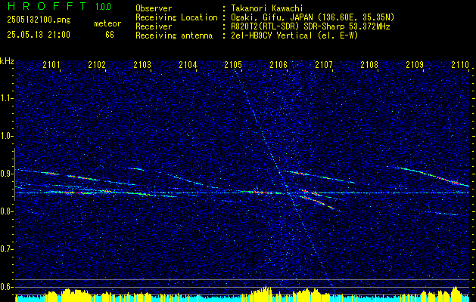The width and height of the screenshot is (476, 302).
Task: Click the Observer name Takanori Kawachi
Action: (267, 8)
